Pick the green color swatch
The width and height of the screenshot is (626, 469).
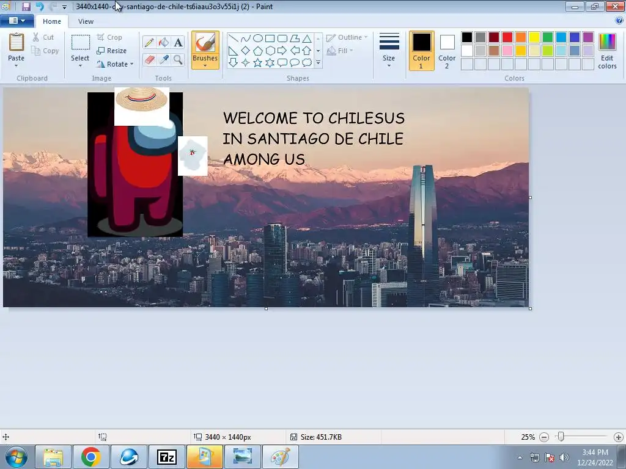548,37
